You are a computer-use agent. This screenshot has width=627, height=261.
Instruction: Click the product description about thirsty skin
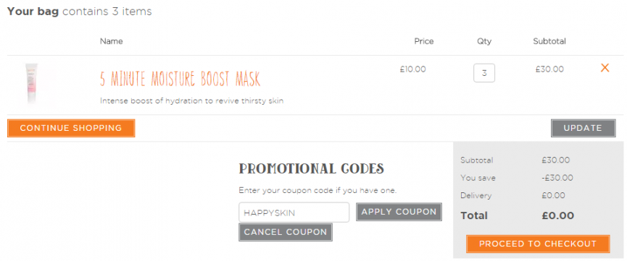[191, 100]
